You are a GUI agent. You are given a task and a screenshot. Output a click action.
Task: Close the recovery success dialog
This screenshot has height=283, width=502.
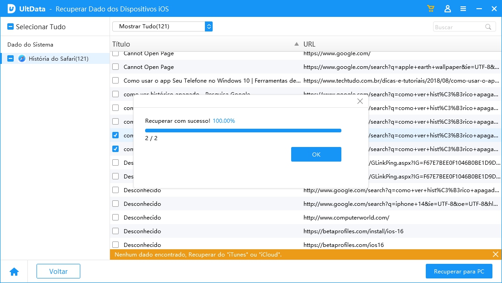click(360, 101)
